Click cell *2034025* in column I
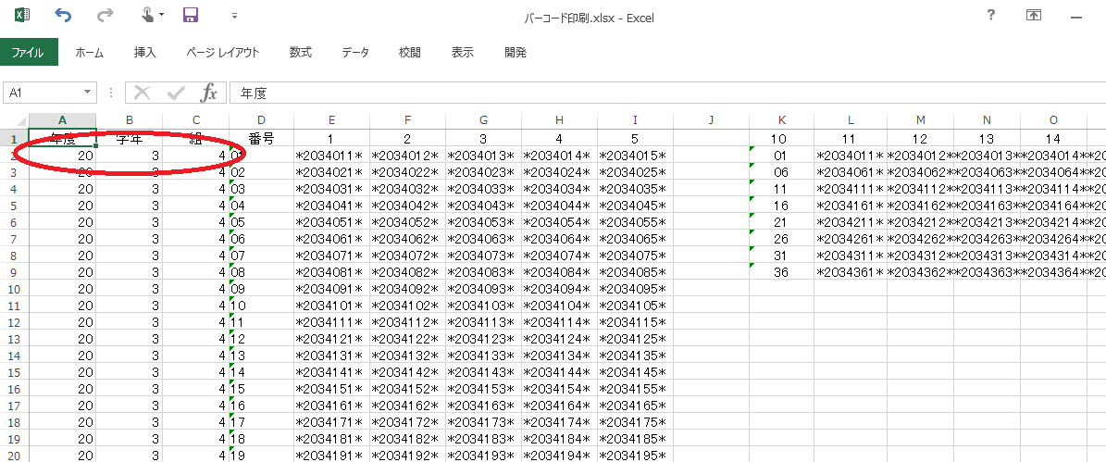This screenshot has width=1106, height=462. coord(636,172)
